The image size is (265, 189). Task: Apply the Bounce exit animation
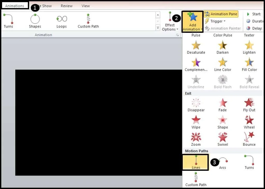249,140
